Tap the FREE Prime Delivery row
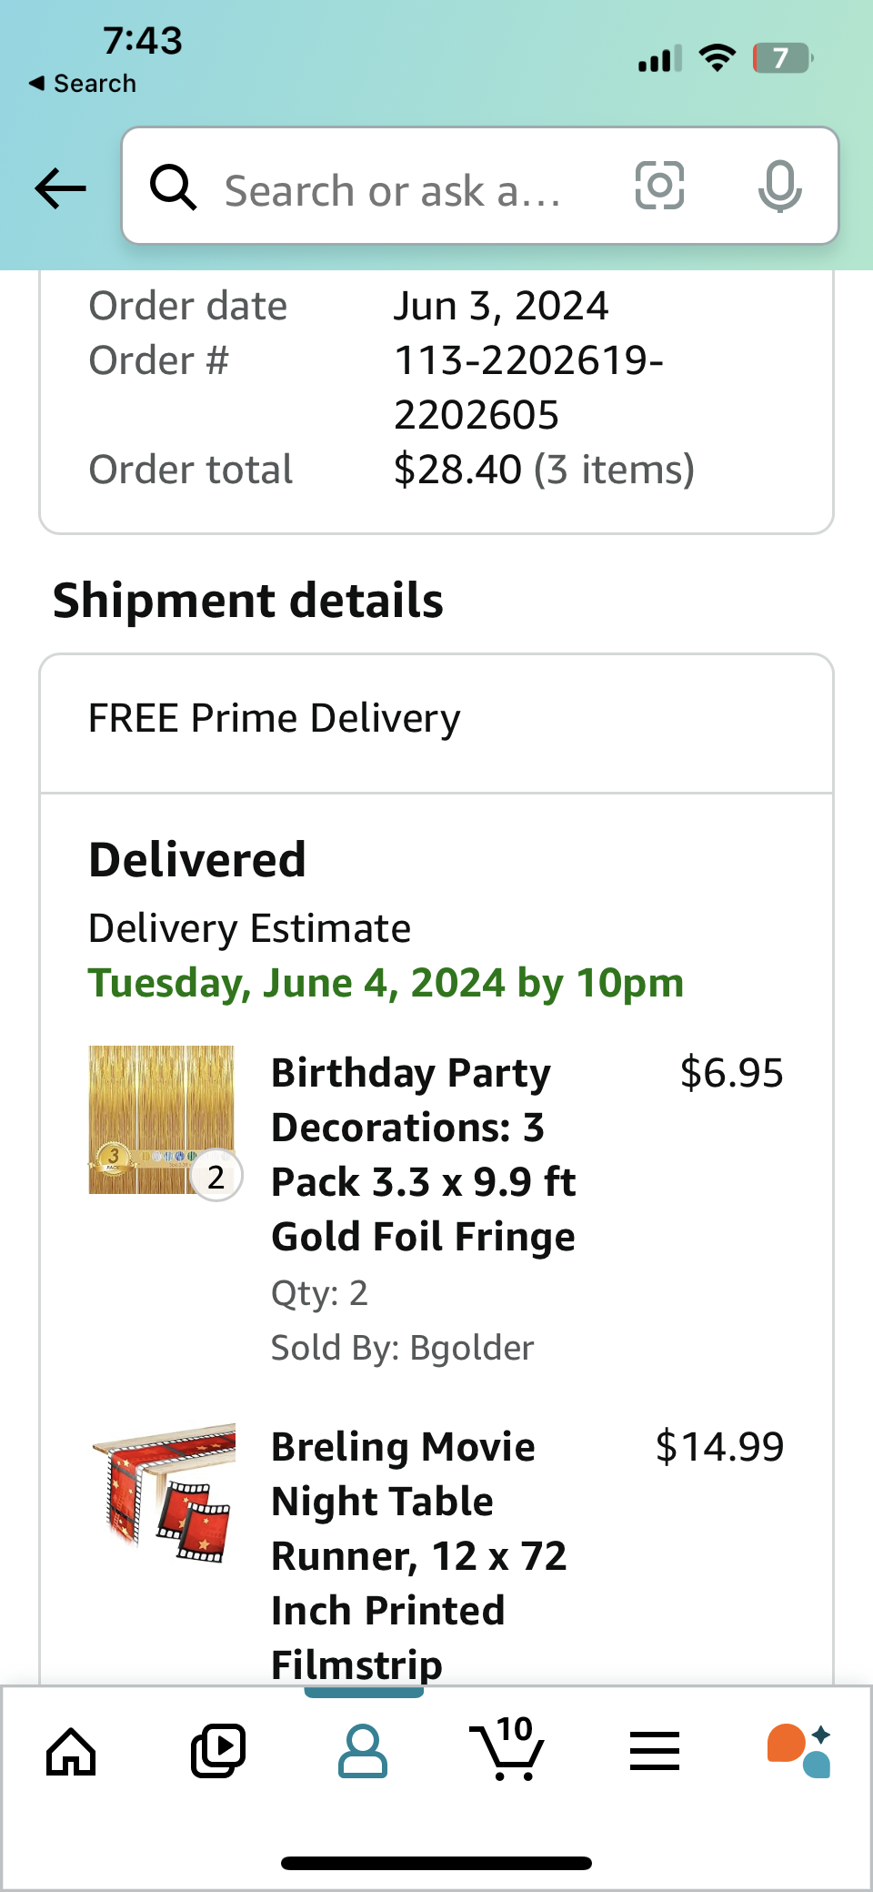The height and width of the screenshot is (1892, 873). (x=436, y=719)
